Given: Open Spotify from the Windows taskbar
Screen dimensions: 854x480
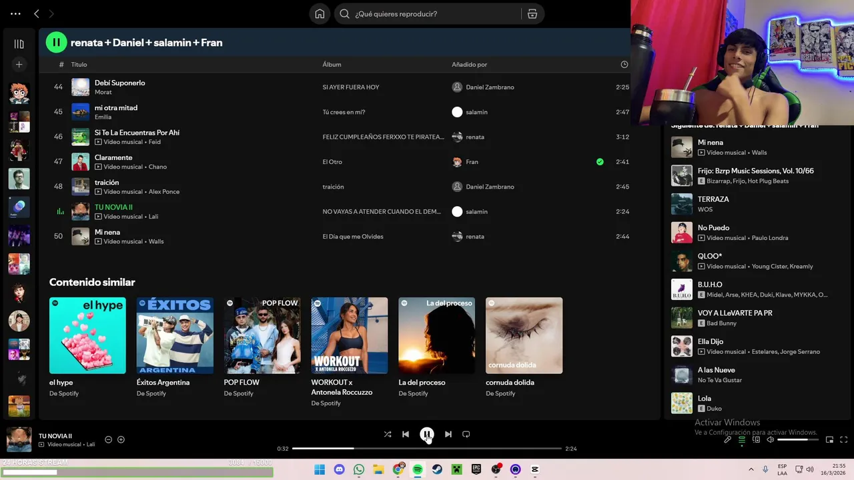Looking at the screenshot, I should pos(418,469).
